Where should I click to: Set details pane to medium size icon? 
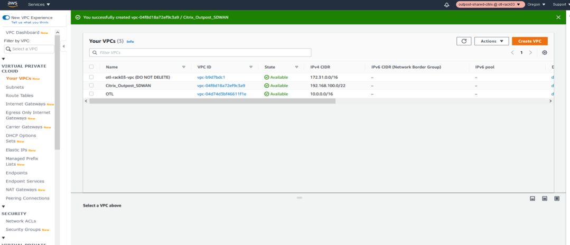point(545,199)
